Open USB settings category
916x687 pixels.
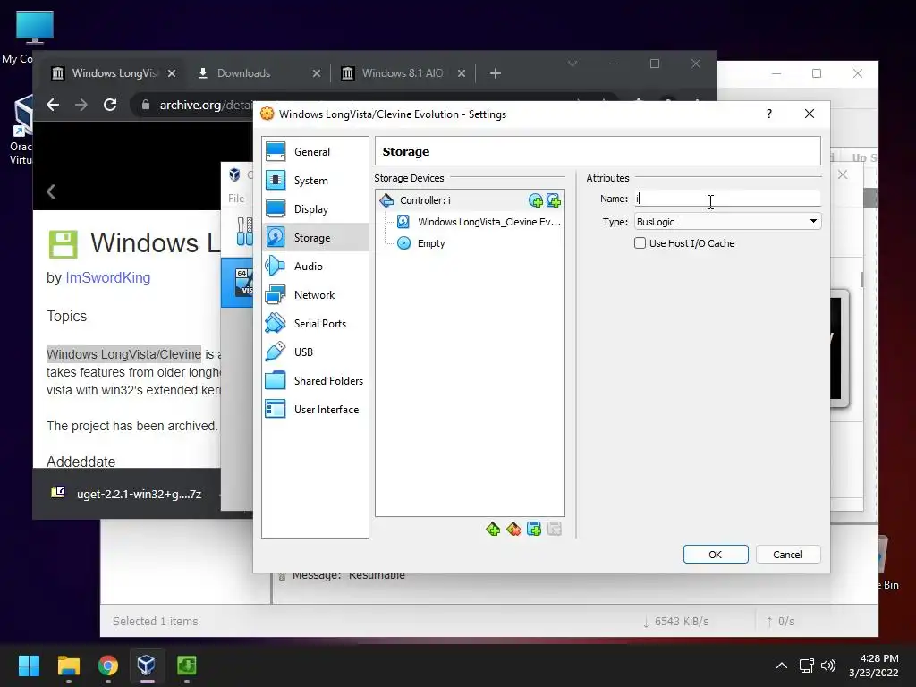click(x=315, y=352)
